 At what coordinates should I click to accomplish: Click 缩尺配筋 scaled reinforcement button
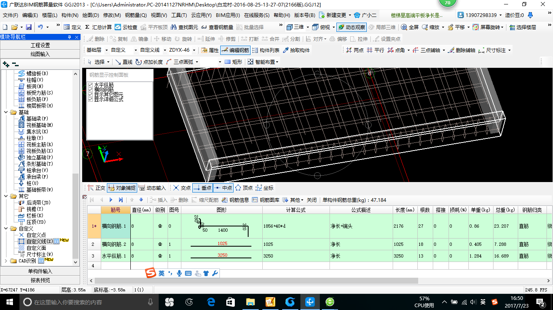pos(205,200)
